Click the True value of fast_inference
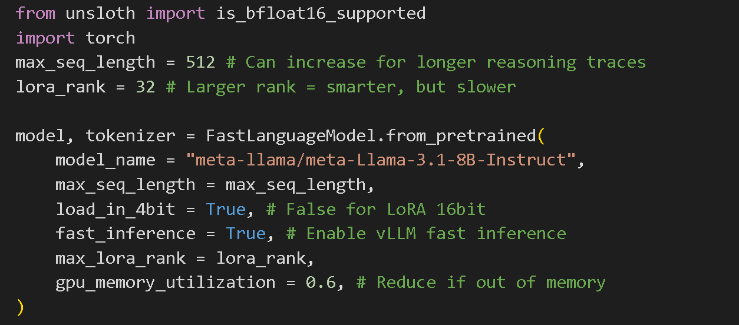Viewport: 739px width, 325px height. coord(245,234)
